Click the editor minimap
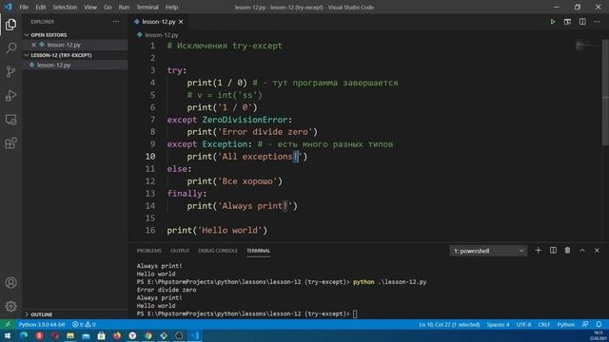The image size is (609, 342). pos(588,46)
